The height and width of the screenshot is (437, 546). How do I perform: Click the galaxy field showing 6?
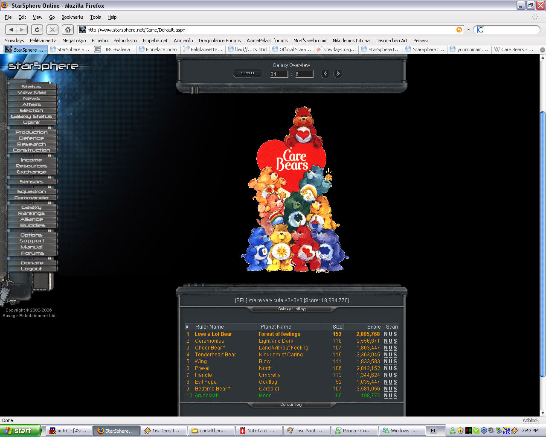tap(304, 74)
